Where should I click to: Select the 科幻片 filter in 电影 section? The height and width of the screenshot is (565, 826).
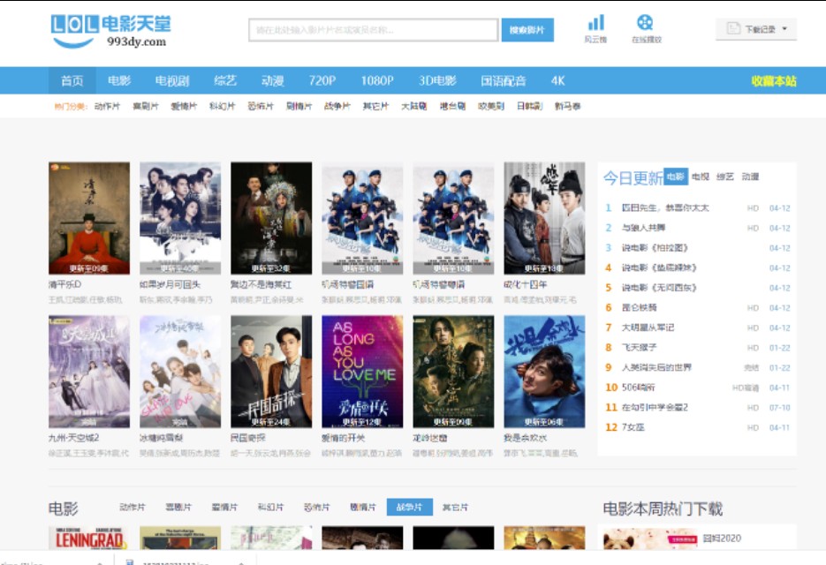(270, 507)
